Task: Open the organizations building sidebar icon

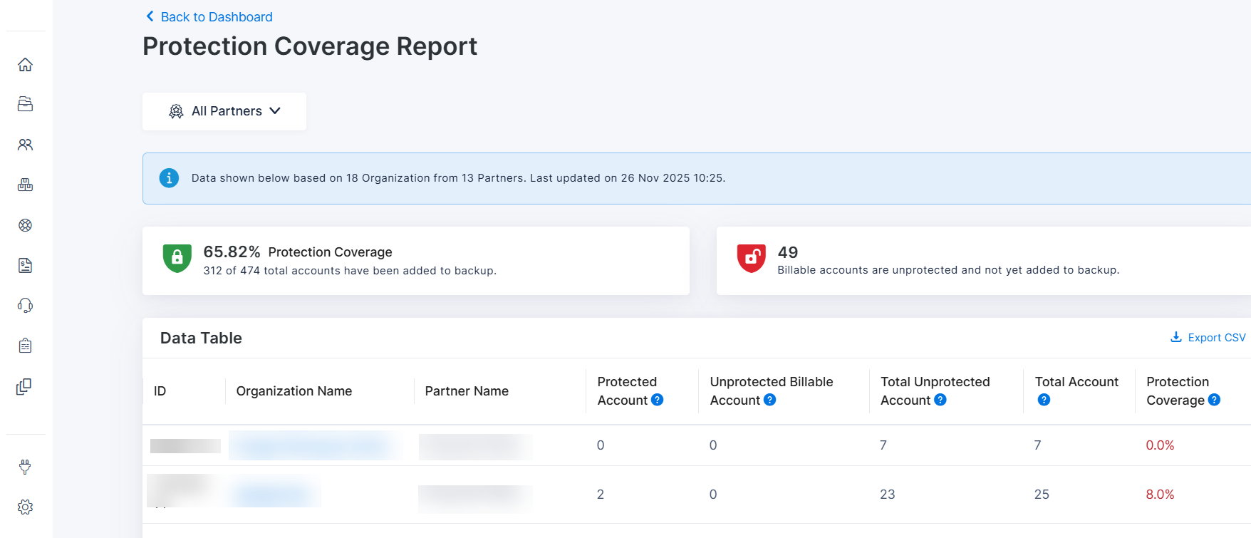Action: click(x=25, y=185)
